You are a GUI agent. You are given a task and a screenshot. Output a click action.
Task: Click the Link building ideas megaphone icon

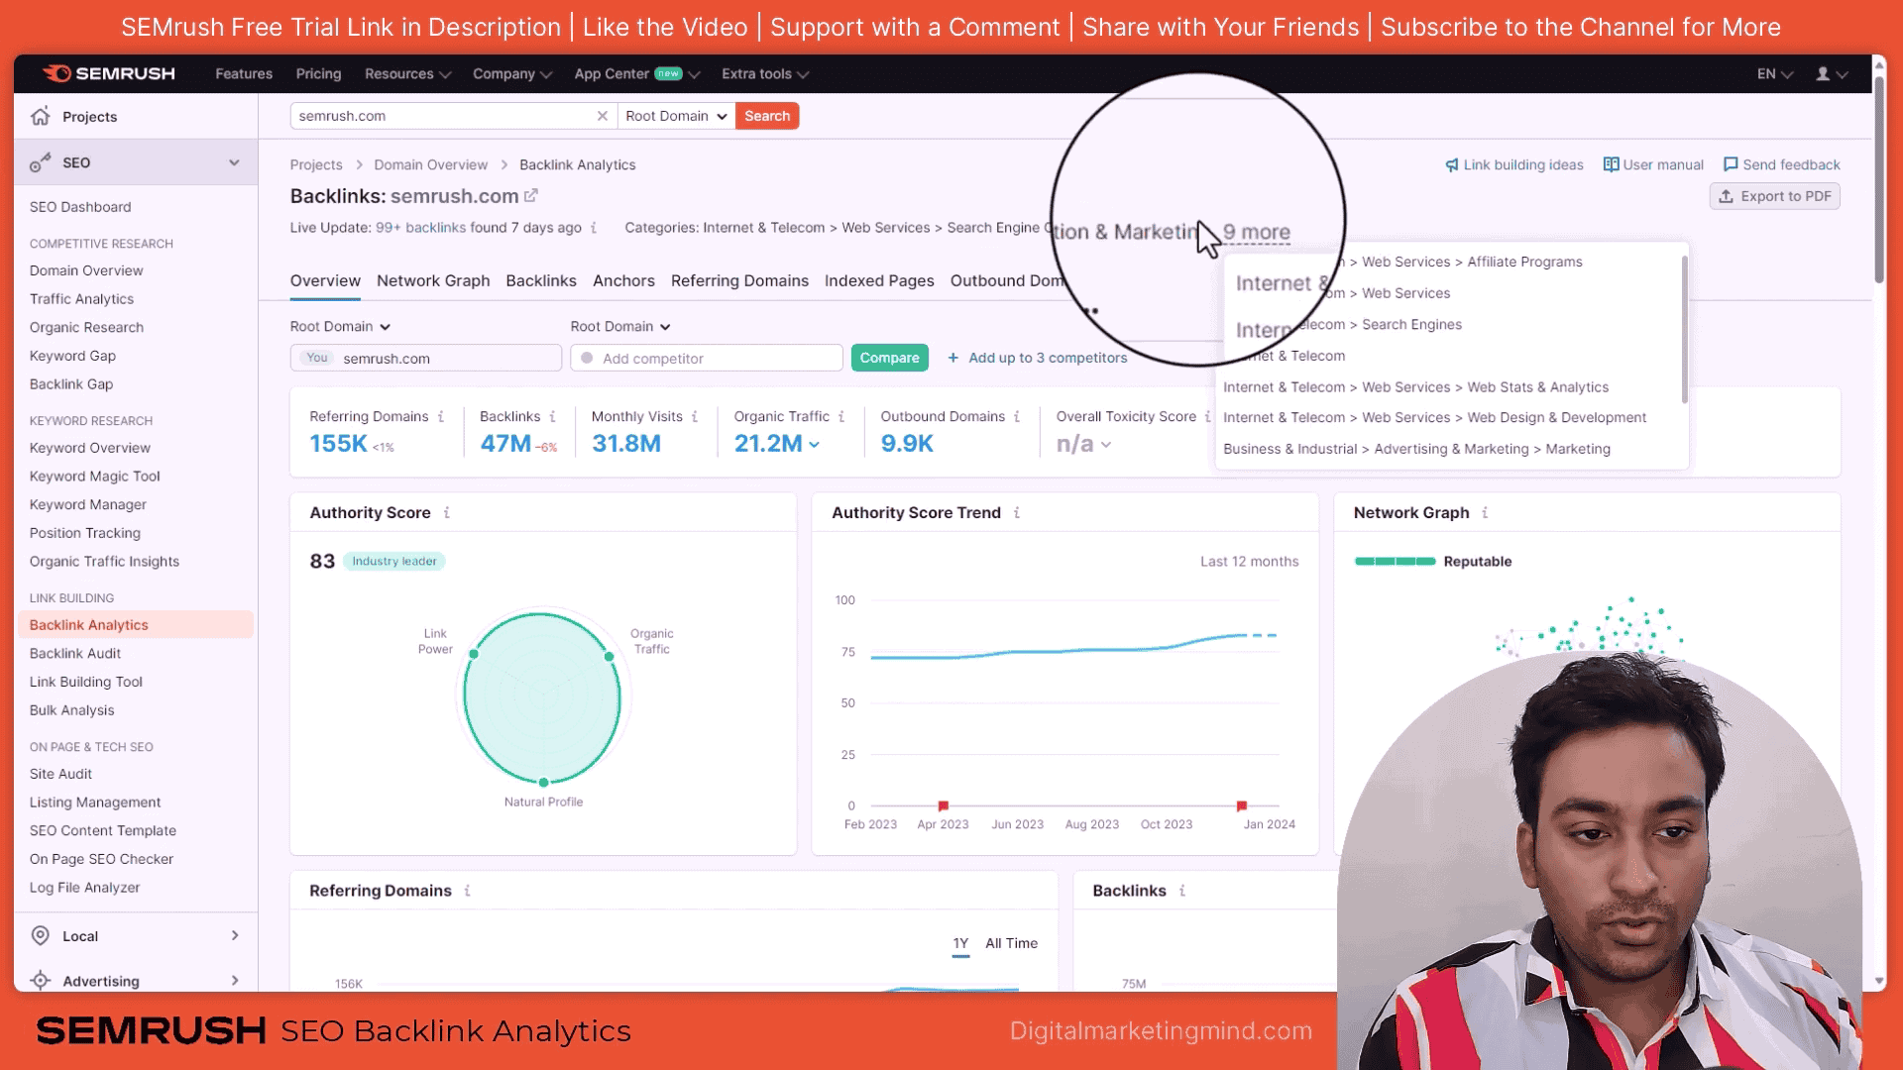coord(1452,164)
